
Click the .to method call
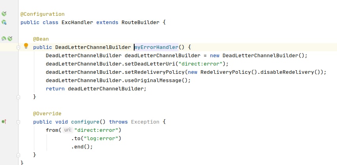pyautogui.click(x=76, y=138)
